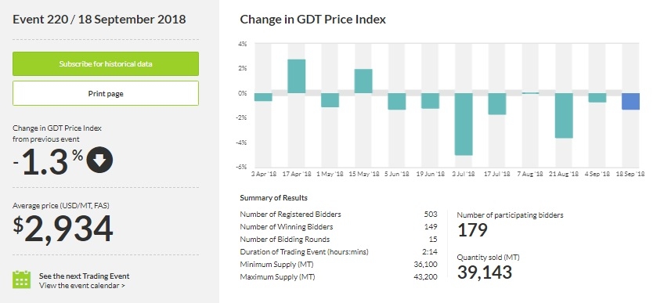Viewport: 664px width, 303px height.
Task: Click the average price $2,934 figure
Action: [x=63, y=229]
